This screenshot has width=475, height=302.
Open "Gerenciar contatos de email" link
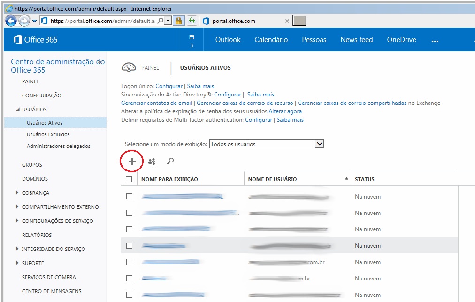tap(157, 103)
